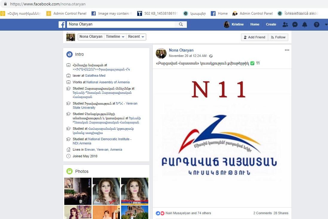
Task: Open the 28 Shares link
Action: (281, 213)
